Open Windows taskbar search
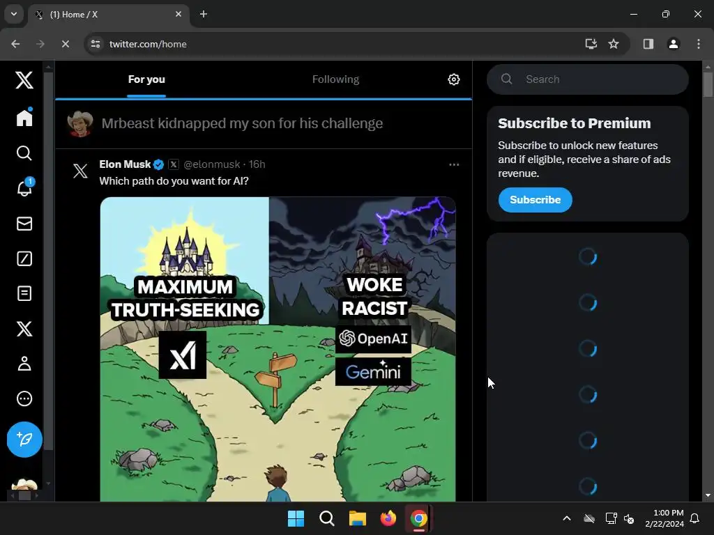714x535 pixels. 326,518
